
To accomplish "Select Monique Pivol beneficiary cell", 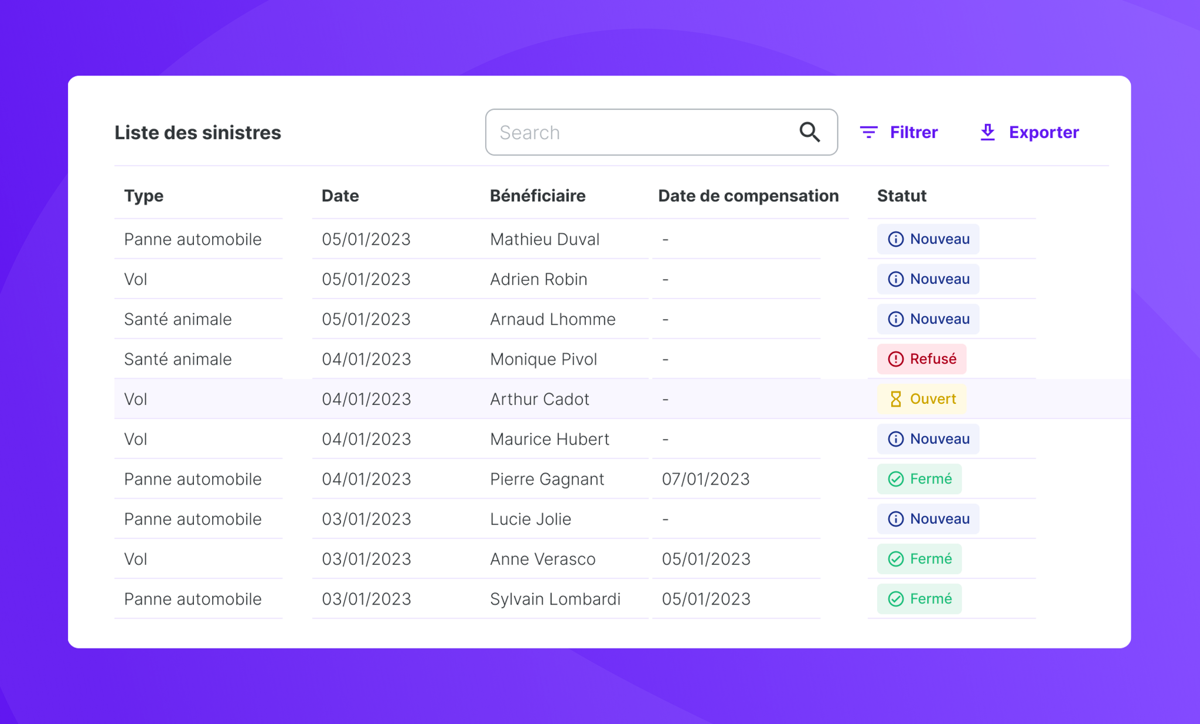I will click(x=543, y=359).
